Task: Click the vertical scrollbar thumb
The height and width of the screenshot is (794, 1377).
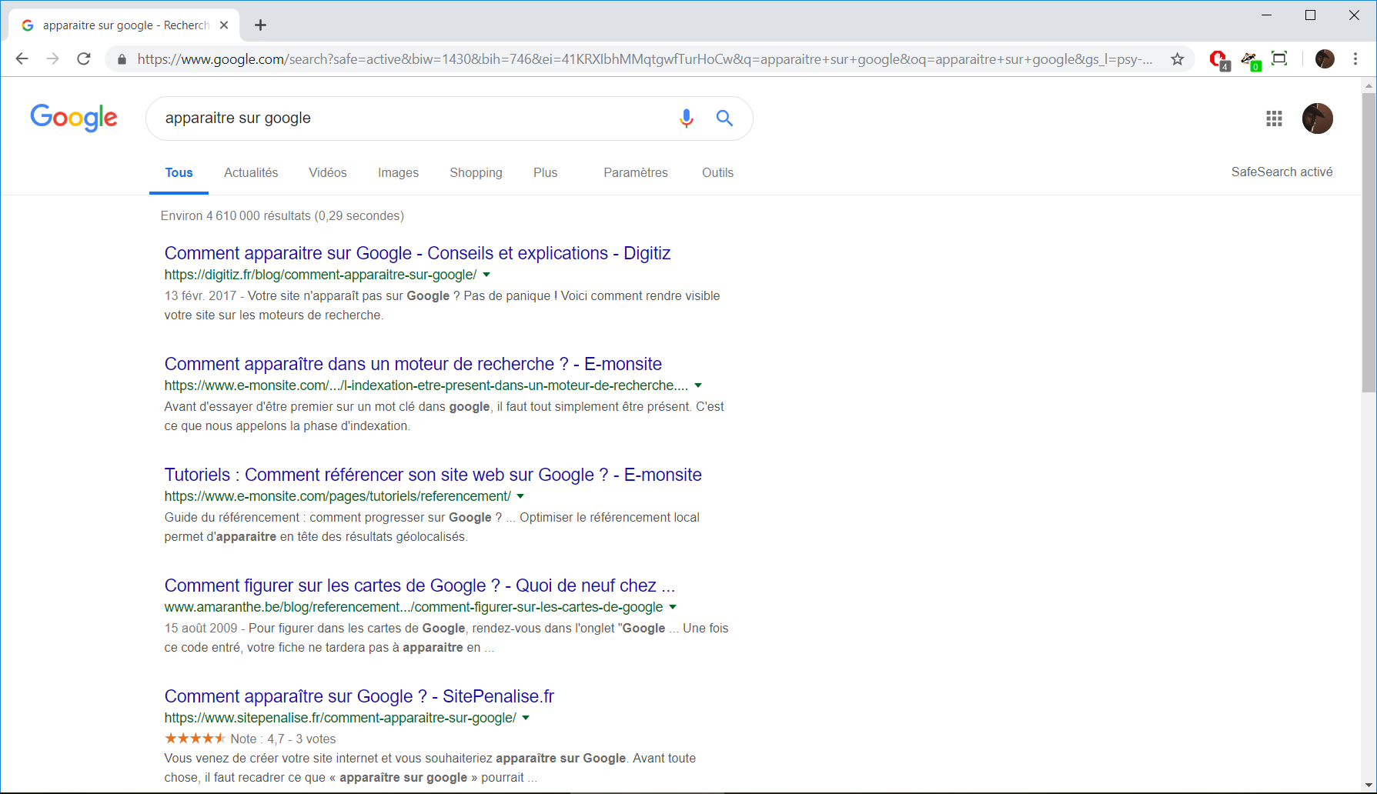Action: [1368, 242]
